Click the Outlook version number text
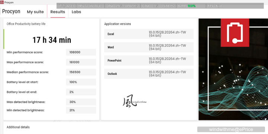The image size is (268, 134). tap(167, 74)
